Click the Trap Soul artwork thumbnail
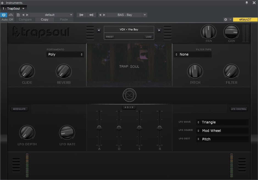The height and width of the screenshot is (180, 258). pyautogui.click(x=129, y=65)
